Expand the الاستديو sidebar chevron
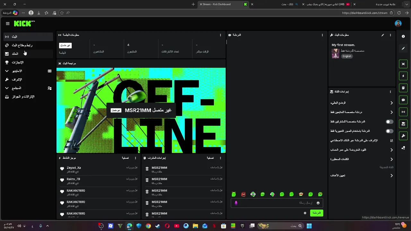 (x=7, y=71)
